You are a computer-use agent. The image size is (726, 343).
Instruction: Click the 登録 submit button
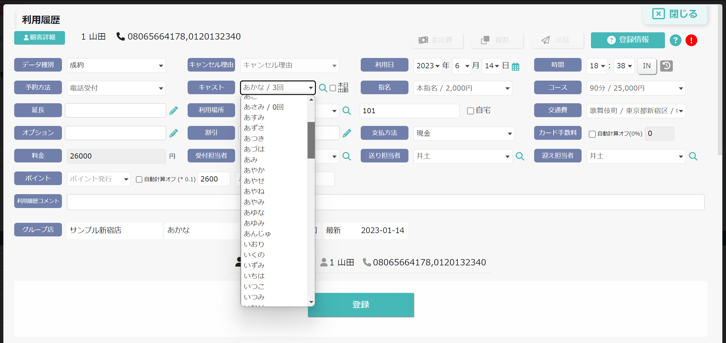tap(361, 305)
